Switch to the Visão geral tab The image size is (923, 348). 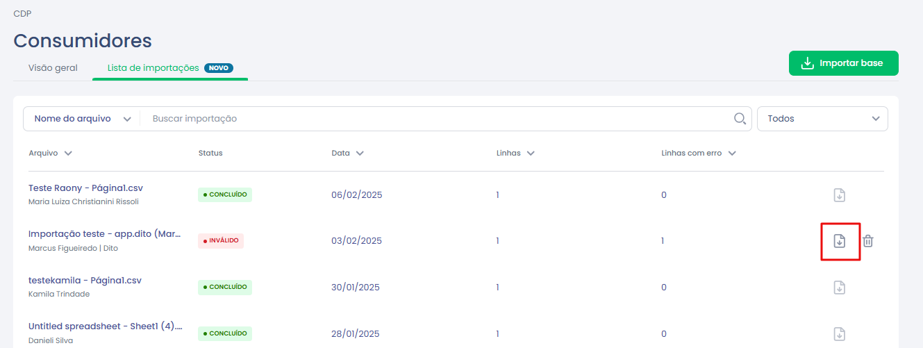pyautogui.click(x=53, y=68)
